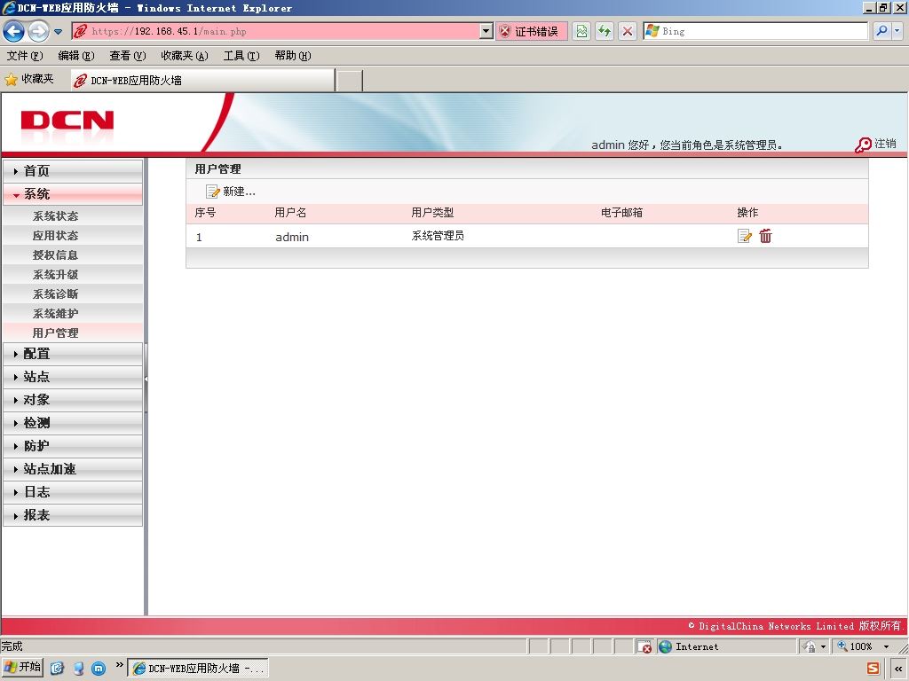Open the 收藏夹 menu in menu bar
The height and width of the screenshot is (681, 909).
185,56
